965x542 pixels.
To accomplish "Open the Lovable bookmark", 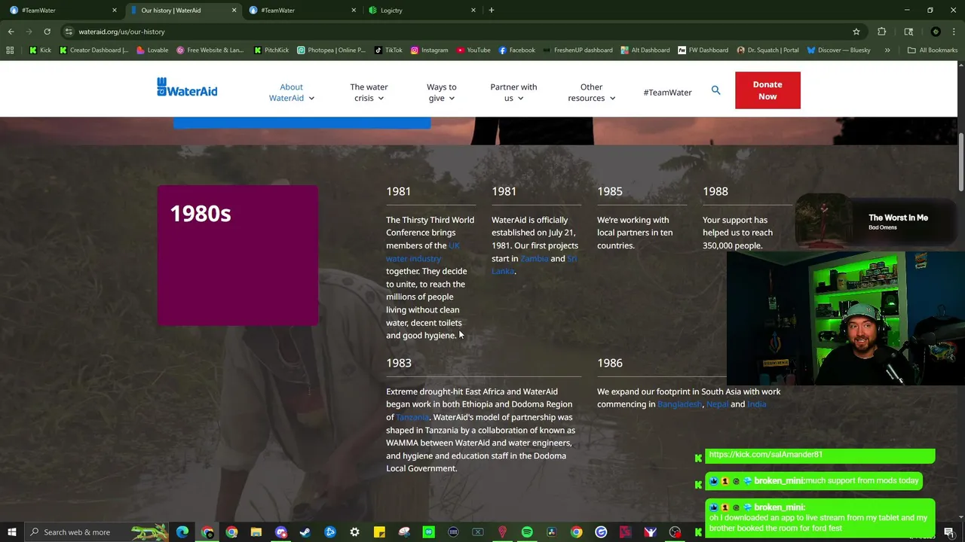I will pos(153,50).
